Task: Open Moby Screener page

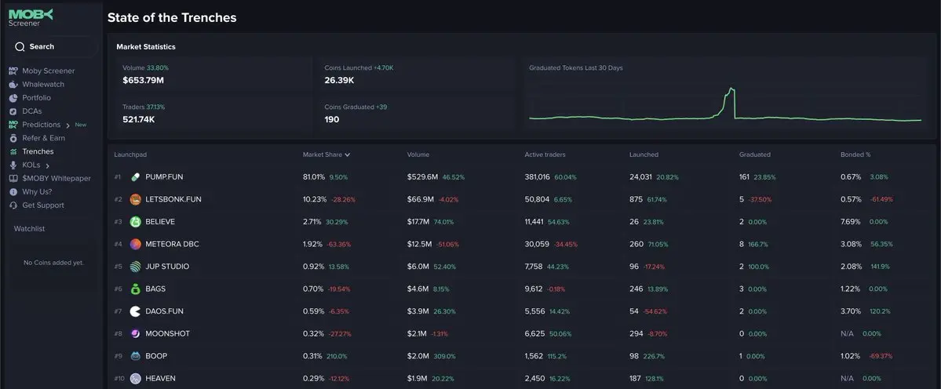Action: (49, 71)
